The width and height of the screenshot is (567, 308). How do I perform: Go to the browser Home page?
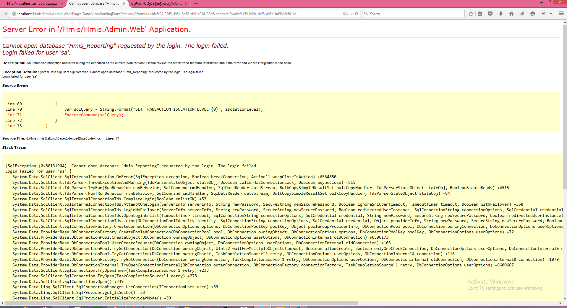click(x=511, y=14)
